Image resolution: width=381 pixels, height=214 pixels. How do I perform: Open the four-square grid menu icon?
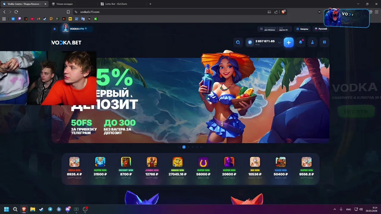click(x=324, y=43)
